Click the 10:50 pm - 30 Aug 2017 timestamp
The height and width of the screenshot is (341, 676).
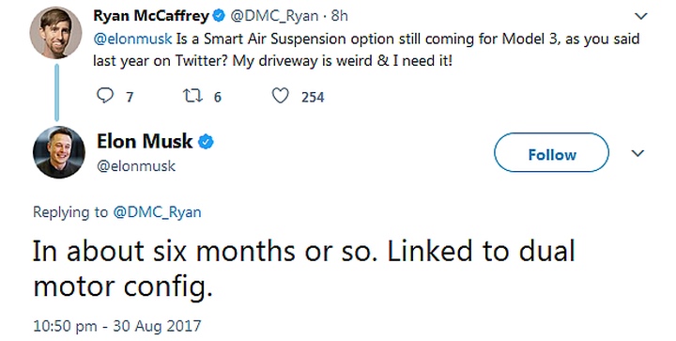coord(117,325)
